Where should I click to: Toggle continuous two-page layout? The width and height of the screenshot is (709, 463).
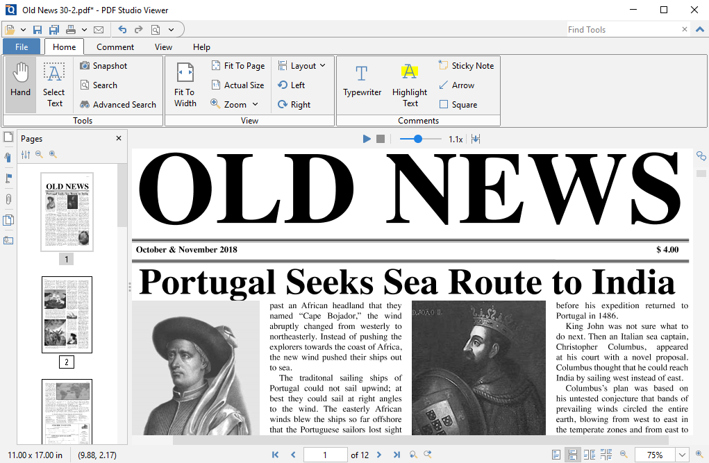606,454
